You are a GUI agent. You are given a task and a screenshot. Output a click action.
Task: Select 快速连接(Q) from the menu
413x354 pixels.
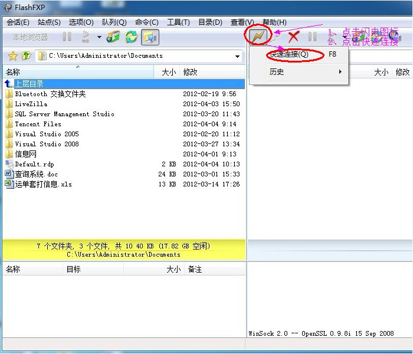point(289,54)
